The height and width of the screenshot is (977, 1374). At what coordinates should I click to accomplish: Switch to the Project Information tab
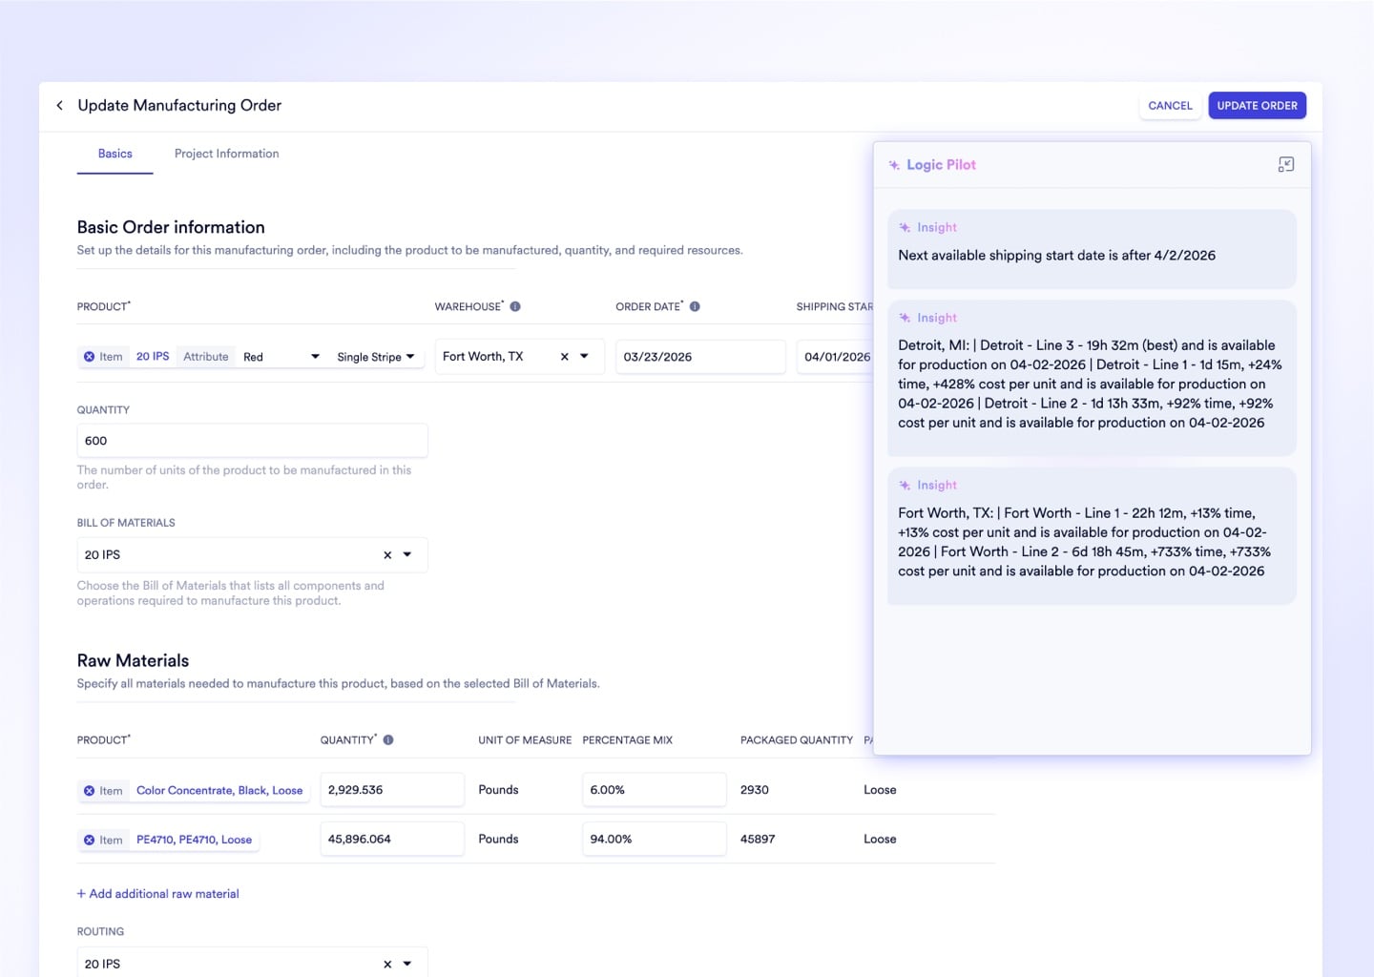point(226,154)
